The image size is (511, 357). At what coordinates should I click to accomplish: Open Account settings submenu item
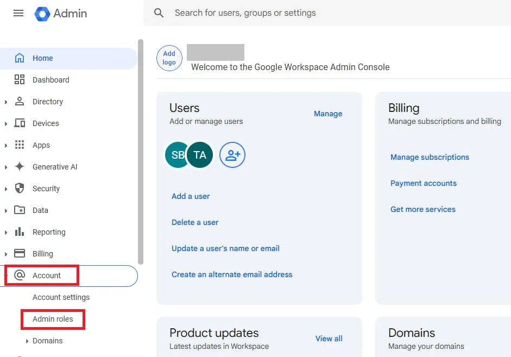(61, 297)
